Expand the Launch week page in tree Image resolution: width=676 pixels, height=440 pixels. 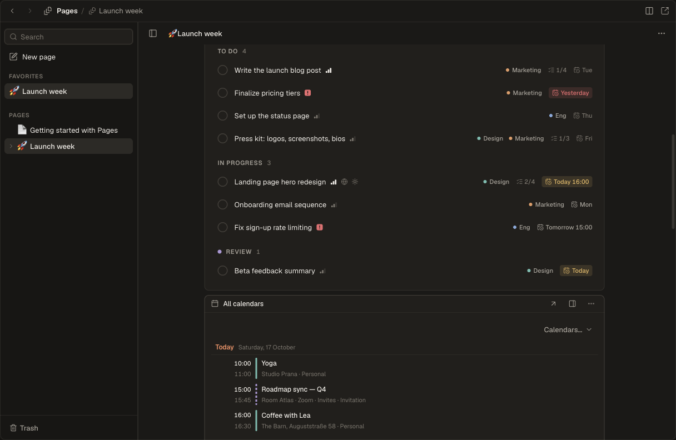pos(11,146)
